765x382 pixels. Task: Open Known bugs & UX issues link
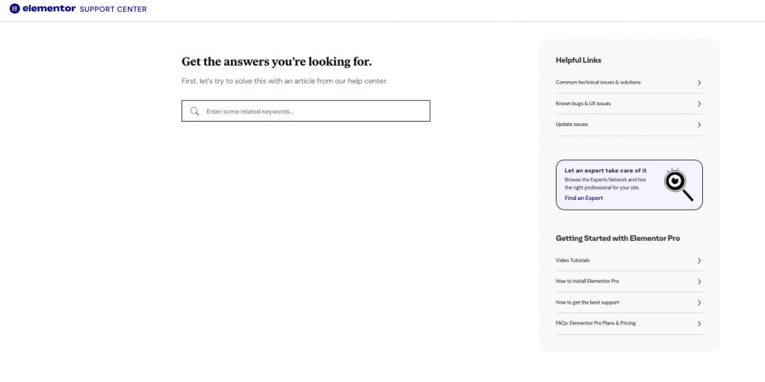(x=583, y=104)
